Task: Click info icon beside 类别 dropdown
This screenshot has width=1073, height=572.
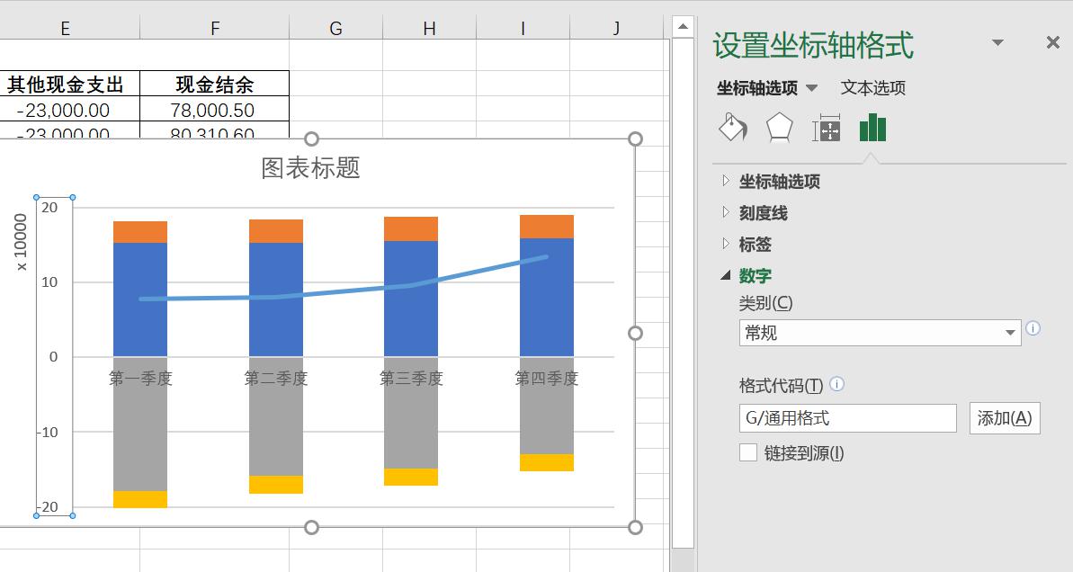Action: (1033, 328)
